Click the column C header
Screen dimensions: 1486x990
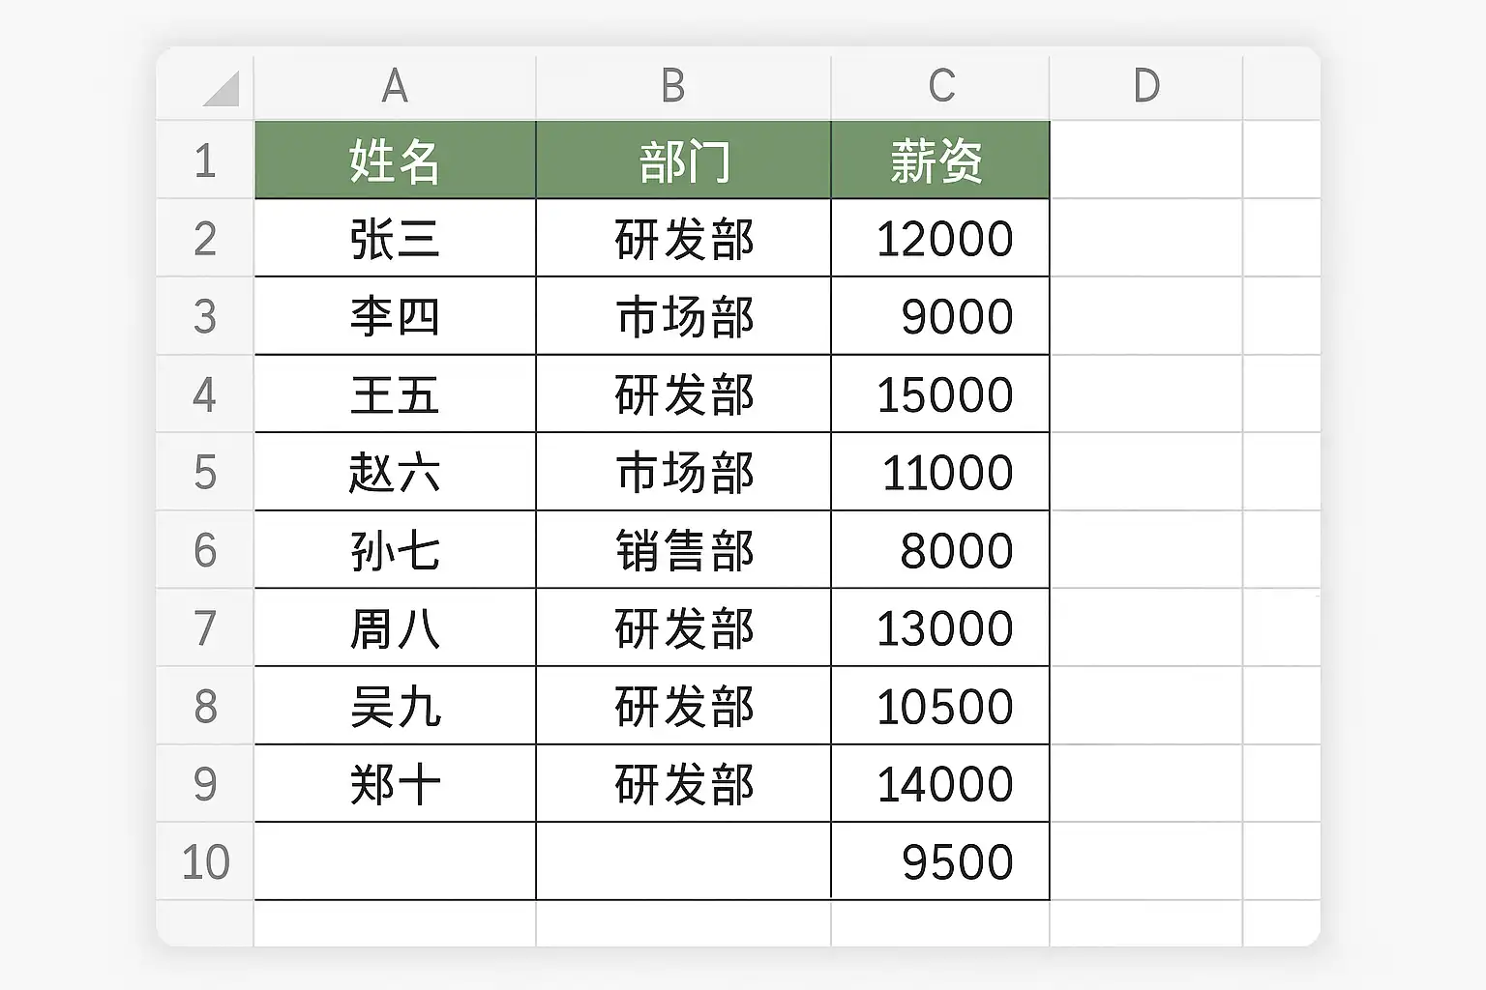pos(940,87)
